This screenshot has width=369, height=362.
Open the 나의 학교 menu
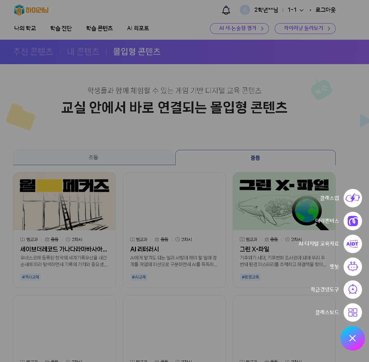(25, 28)
